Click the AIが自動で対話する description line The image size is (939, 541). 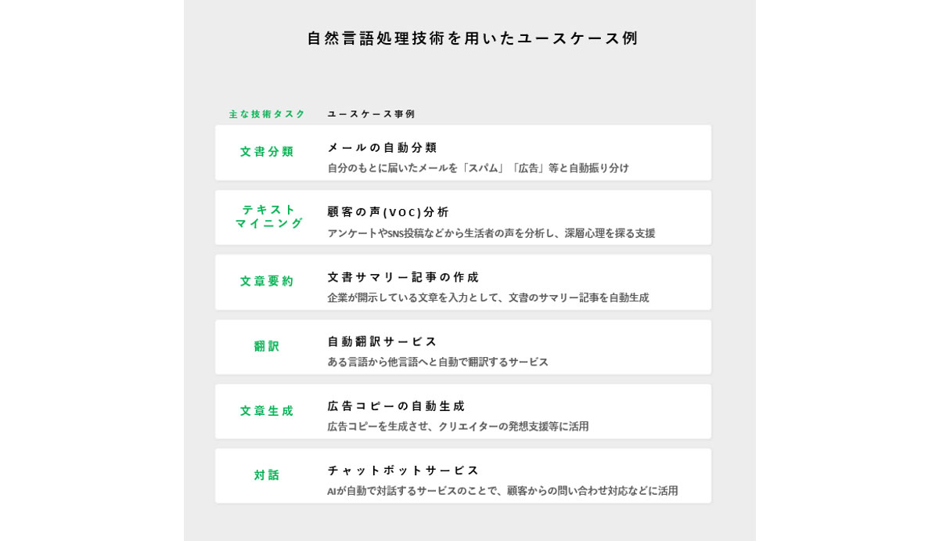pyautogui.click(x=502, y=490)
